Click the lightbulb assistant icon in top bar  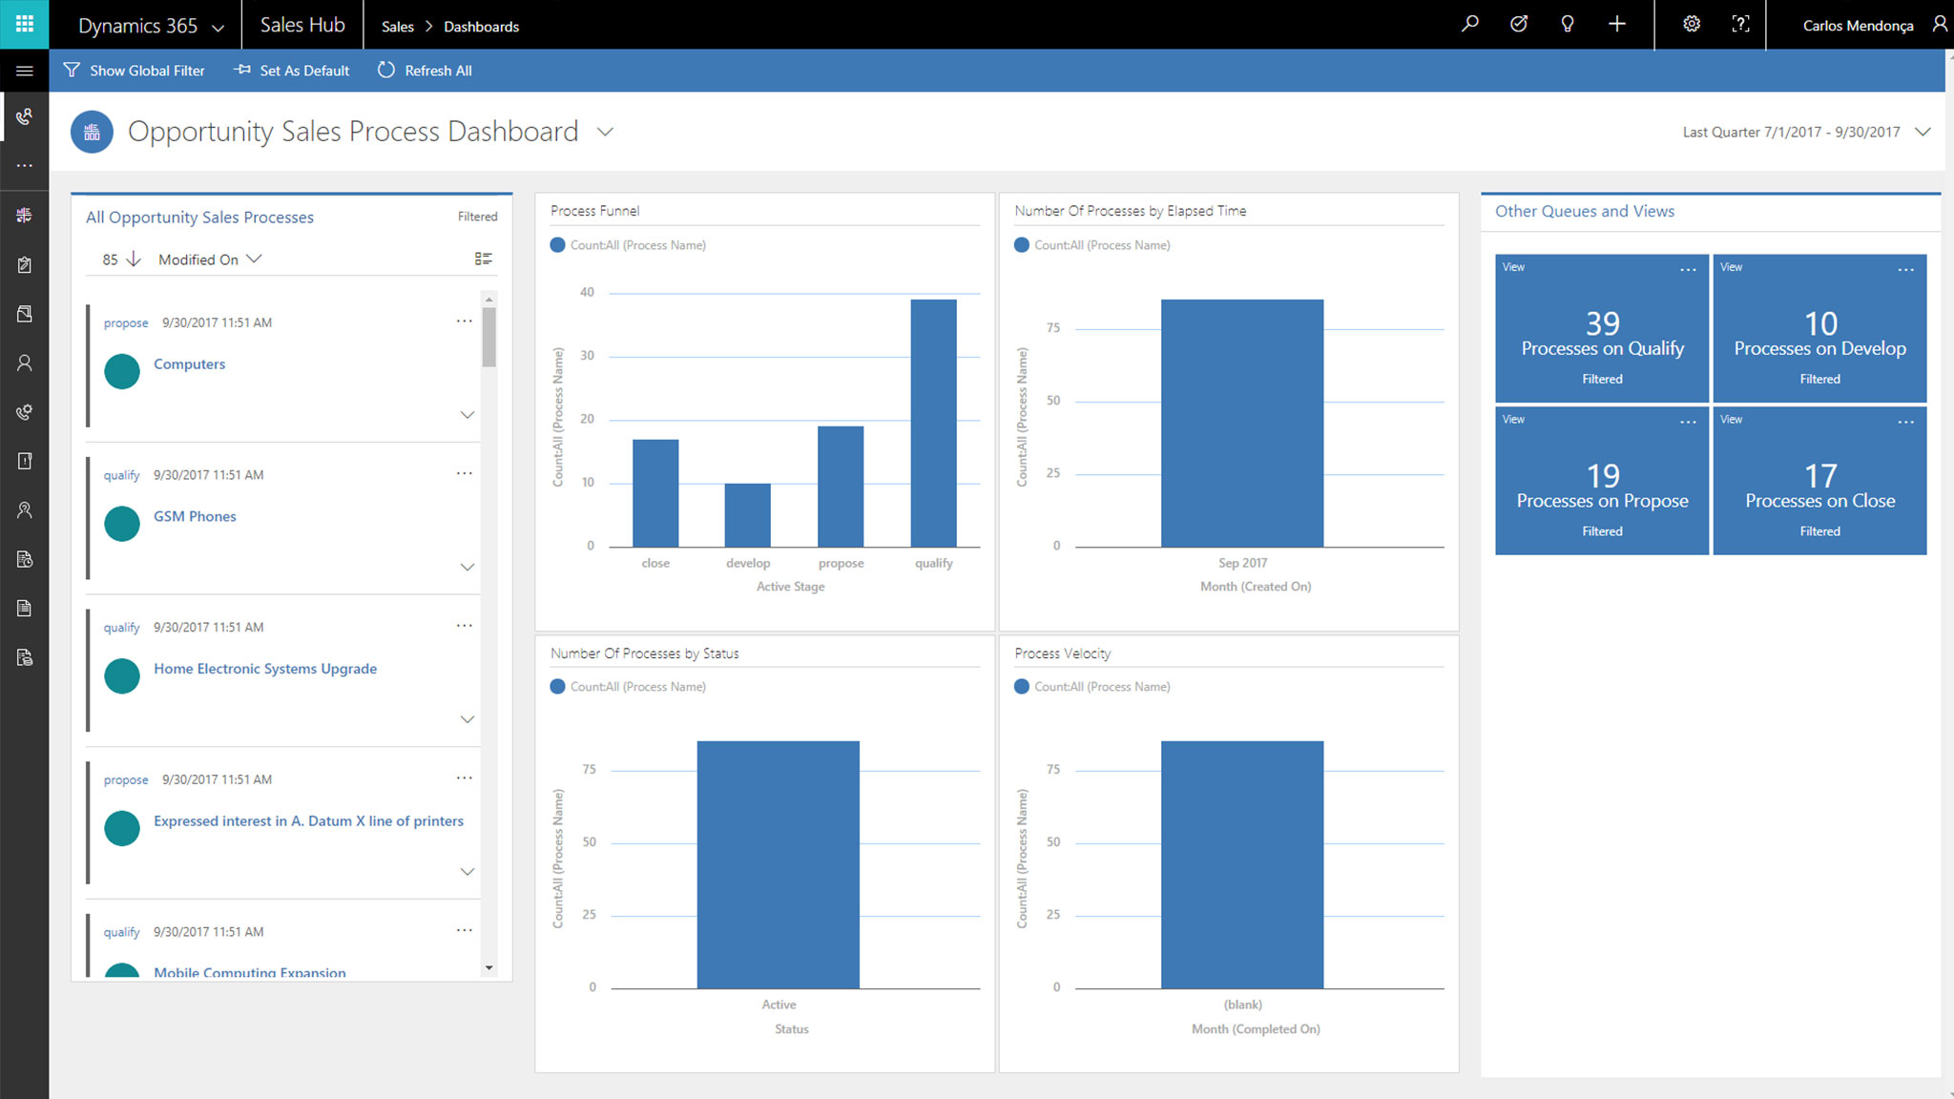1567,24
